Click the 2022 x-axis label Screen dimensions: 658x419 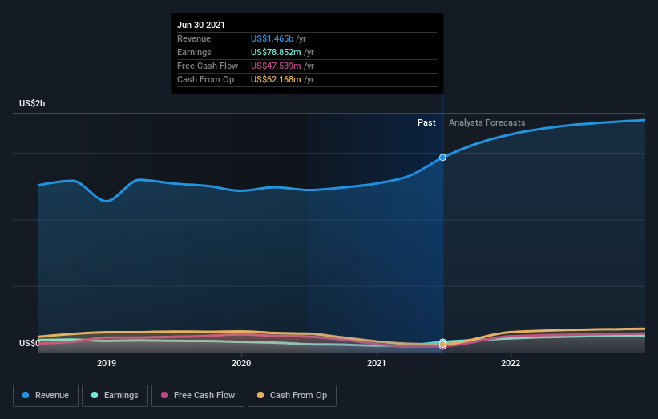pos(511,363)
